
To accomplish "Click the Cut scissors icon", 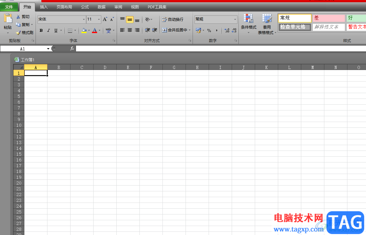I will coord(18,17).
